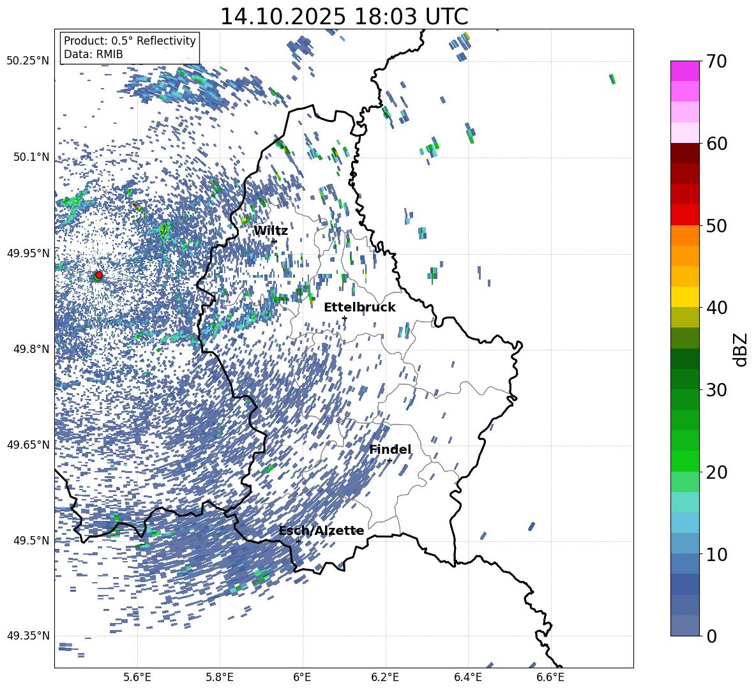Click the bright red 50 dBZ swatch
Screen dimensions: 756x690
tap(685, 215)
